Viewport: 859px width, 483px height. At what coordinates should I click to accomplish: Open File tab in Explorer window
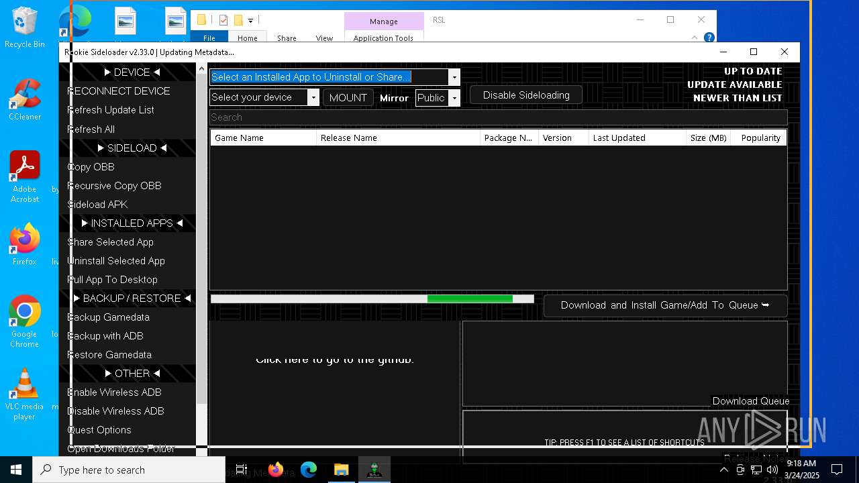[x=209, y=38]
